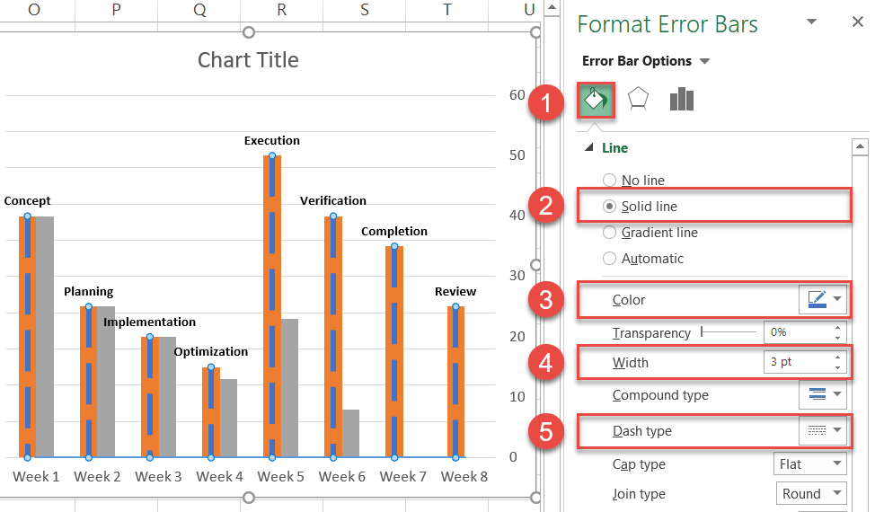Select the No line option
This screenshot has height=512, width=875.
pos(634,181)
